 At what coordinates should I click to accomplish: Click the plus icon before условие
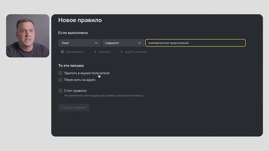[x=95, y=52]
